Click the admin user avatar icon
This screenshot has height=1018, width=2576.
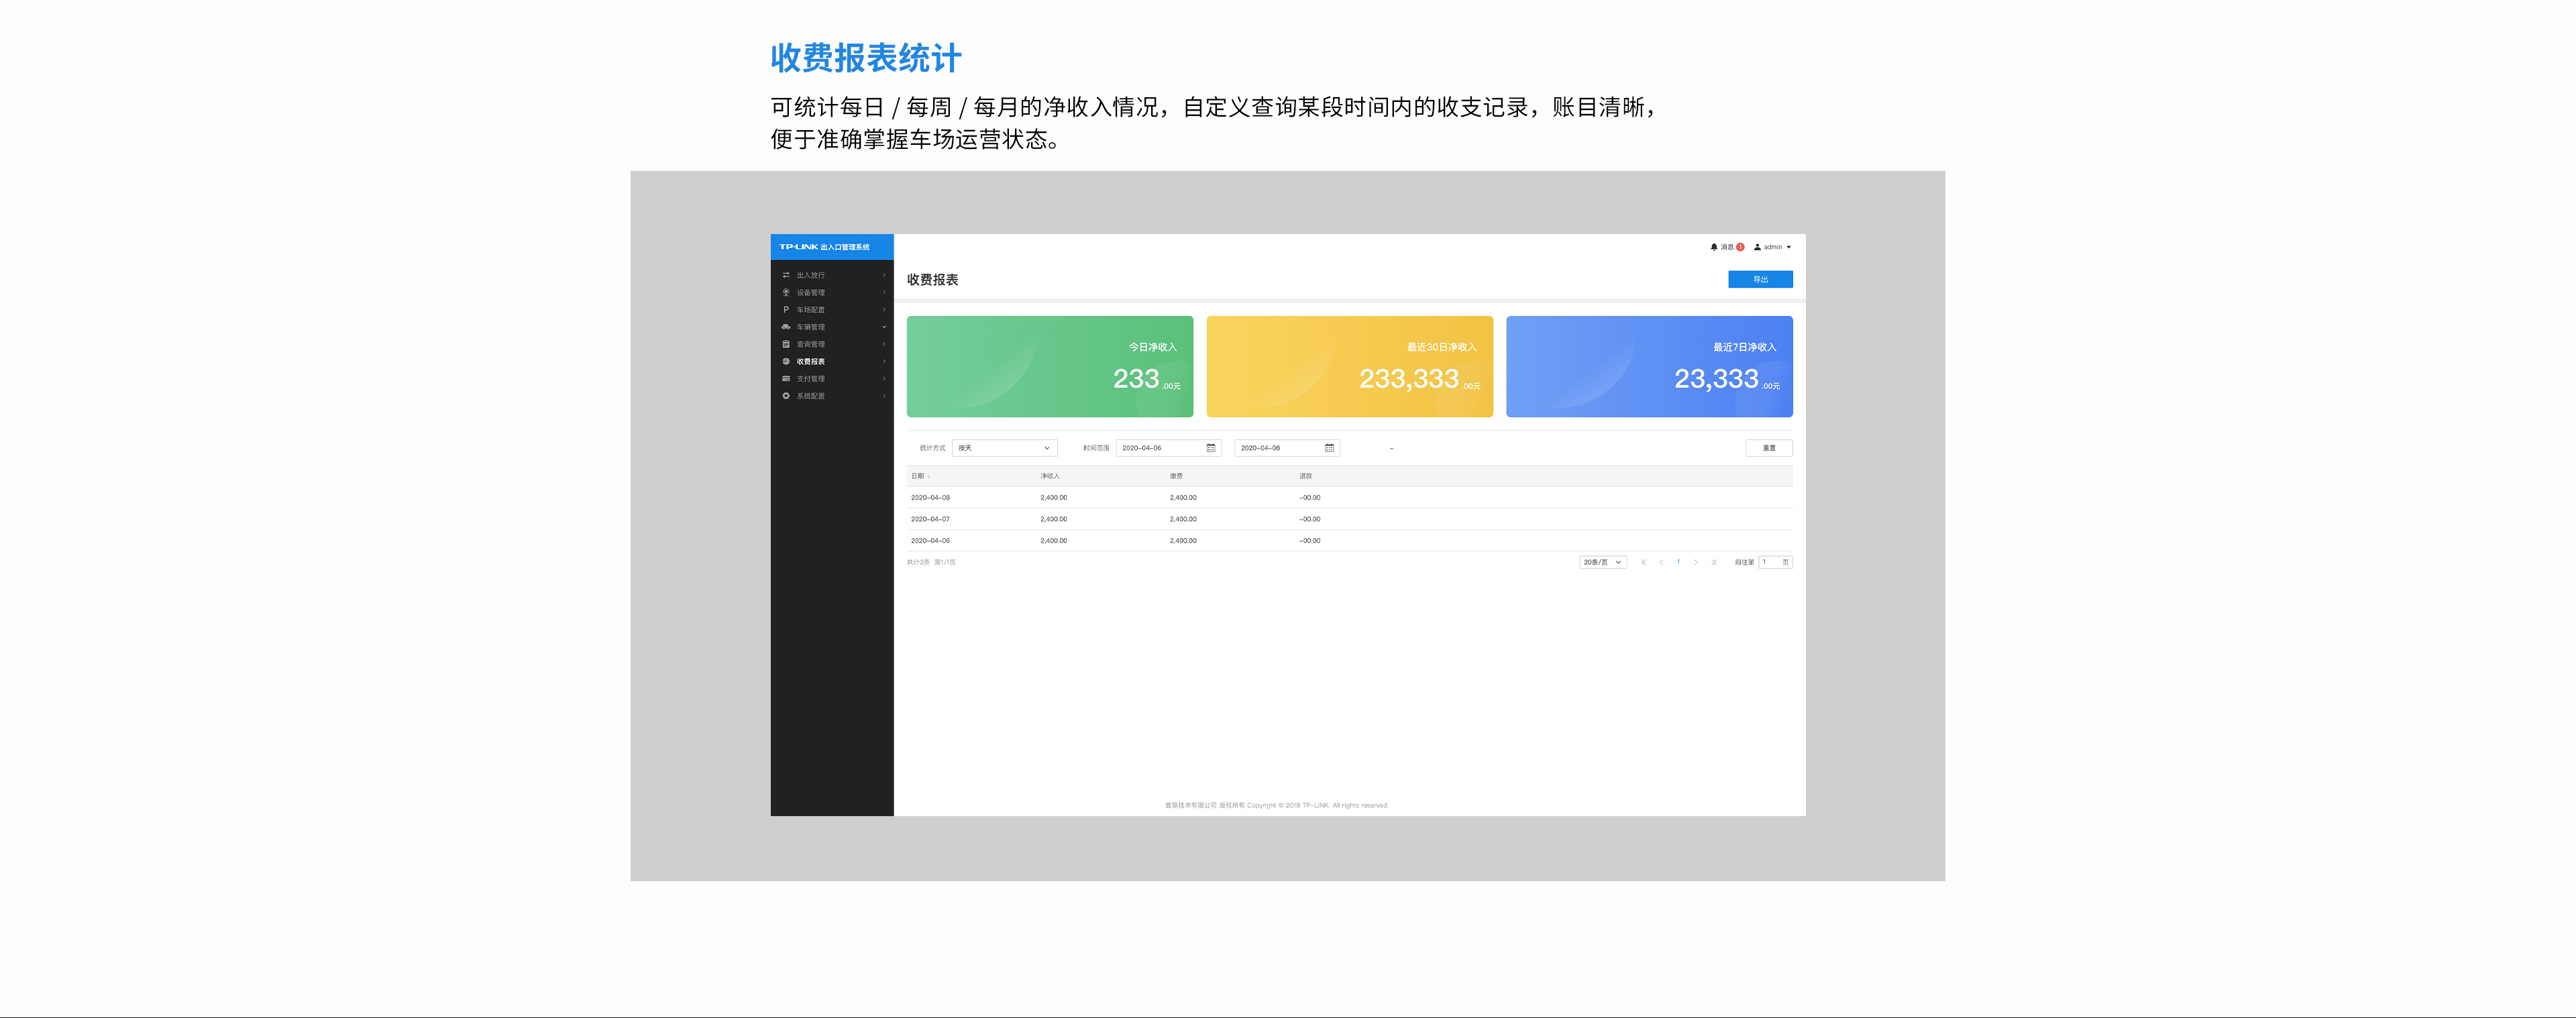pyautogui.click(x=1757, y=247)
